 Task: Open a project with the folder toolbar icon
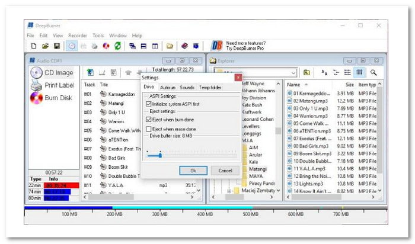[45, 46]
